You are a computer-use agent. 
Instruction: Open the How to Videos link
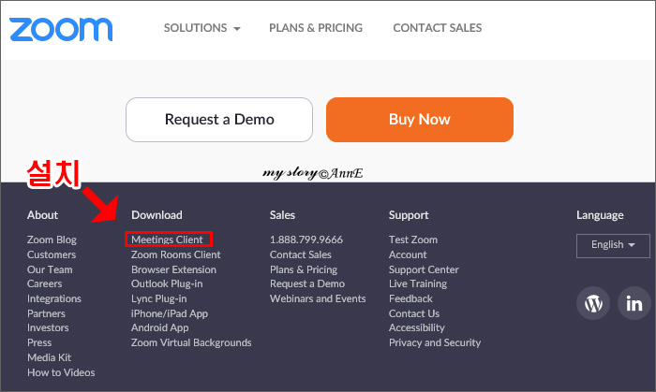(x=61, y=372)
